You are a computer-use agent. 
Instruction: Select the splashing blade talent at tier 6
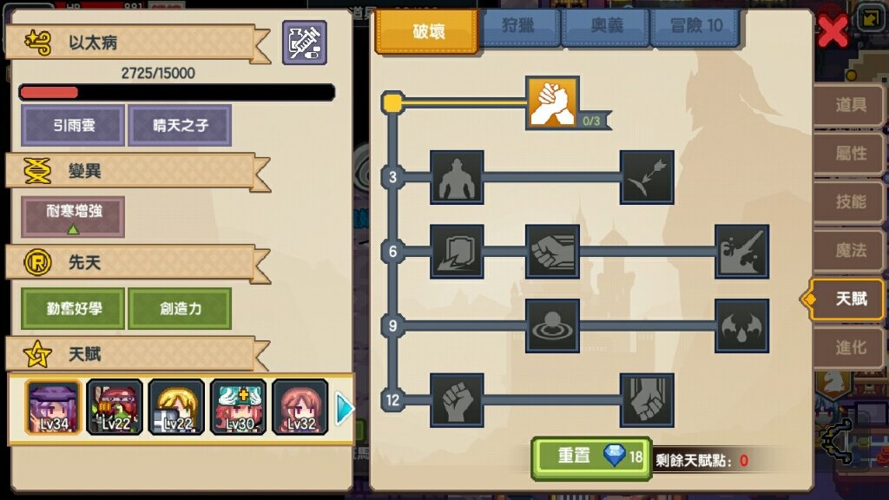(741, 251)
